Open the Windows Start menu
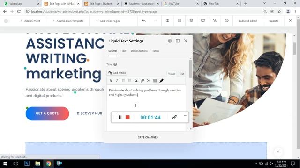Viewport: 300px width, 168px height. click(5, 163)
